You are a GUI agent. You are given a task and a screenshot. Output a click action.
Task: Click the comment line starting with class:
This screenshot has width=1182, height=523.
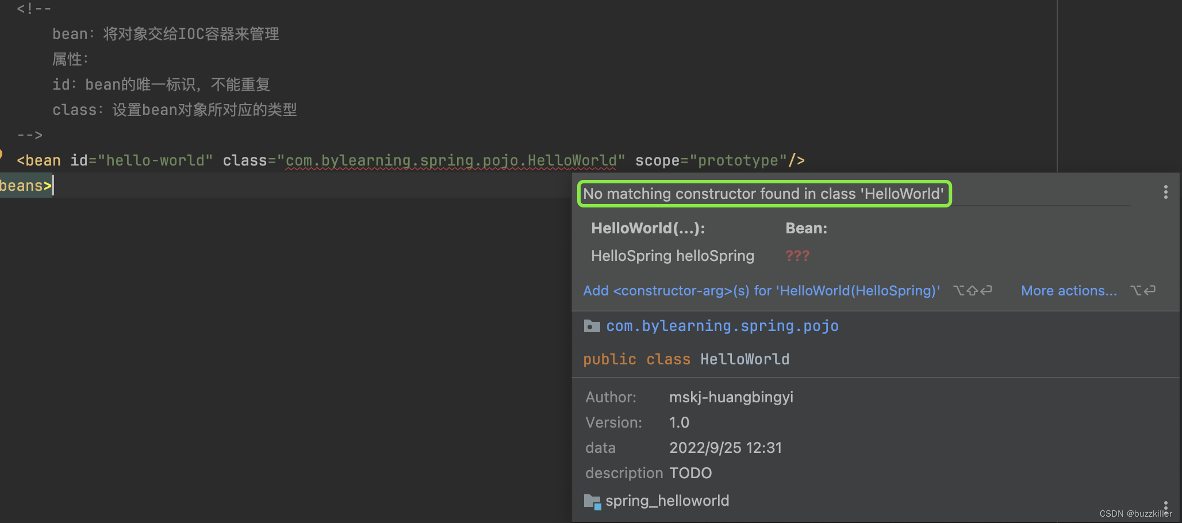coord(174,110)
